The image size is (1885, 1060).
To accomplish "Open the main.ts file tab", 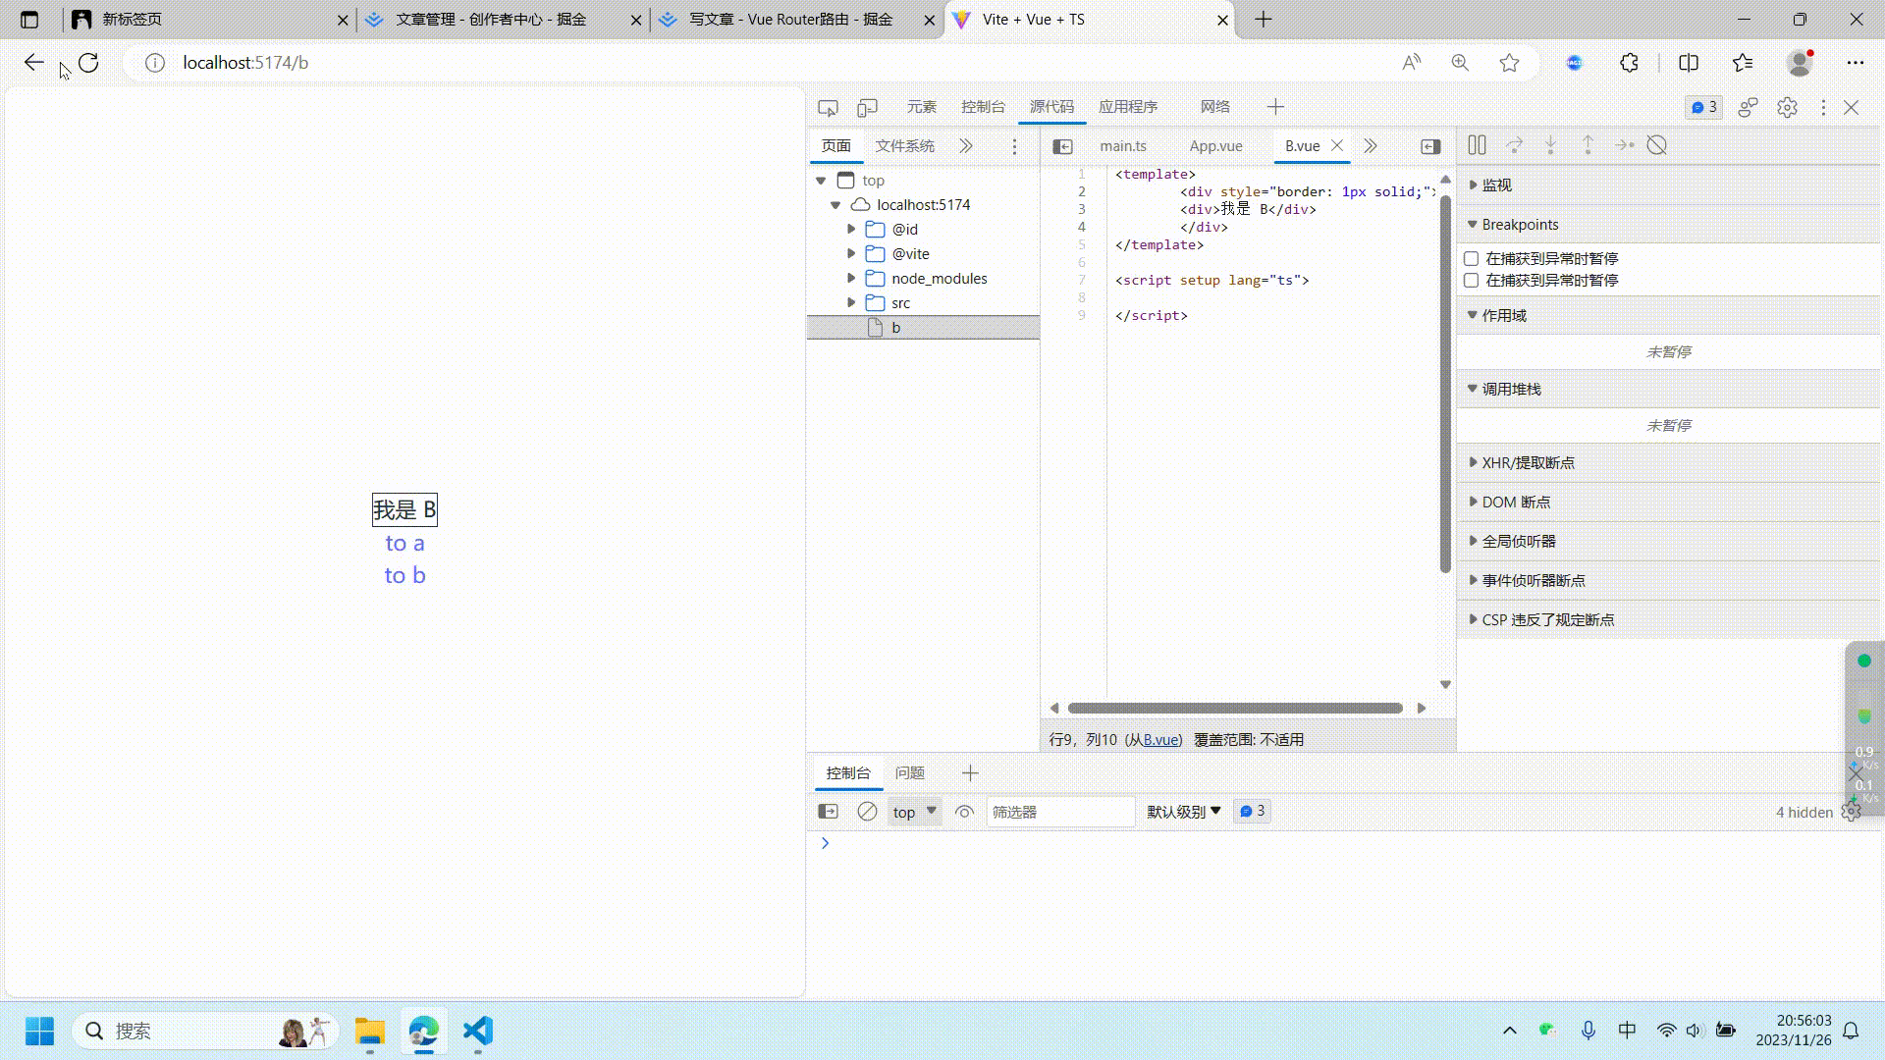I will (x=1123, y=146).
